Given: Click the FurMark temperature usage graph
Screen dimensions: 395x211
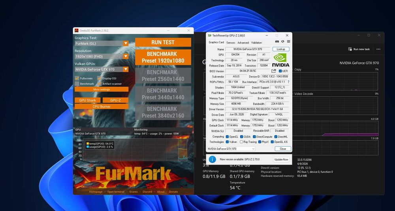Looking at the screenshot, I should click(x=135, y=149).
